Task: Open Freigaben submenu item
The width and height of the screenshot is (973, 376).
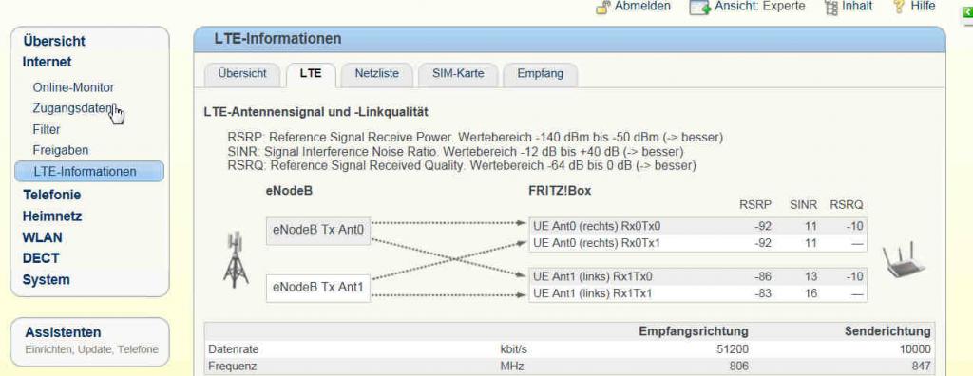Action: (x=61, y=150)
